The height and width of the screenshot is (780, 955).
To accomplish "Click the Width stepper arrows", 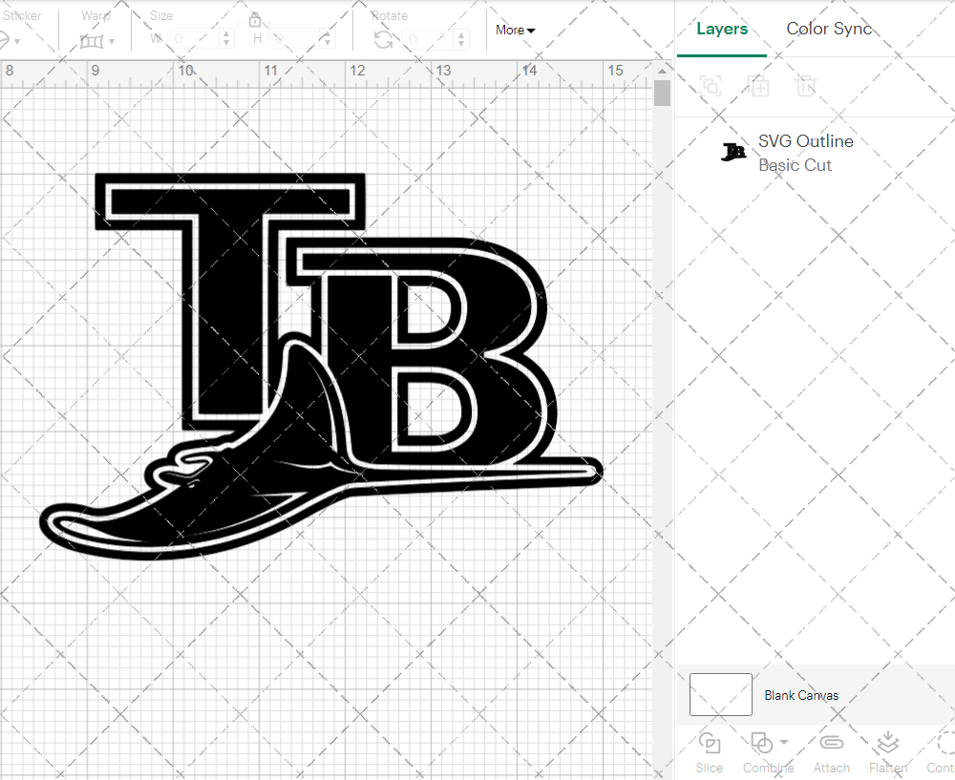I will (x=226, y=39).
